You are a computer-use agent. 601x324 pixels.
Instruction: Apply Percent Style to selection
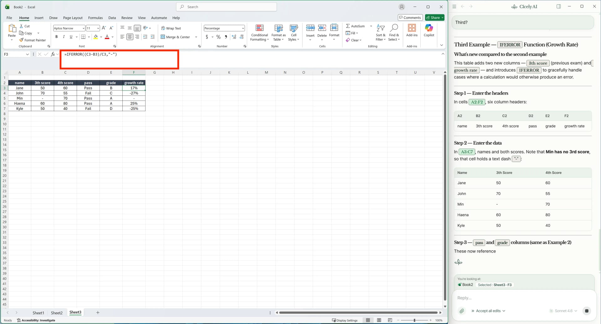[218, 37]
